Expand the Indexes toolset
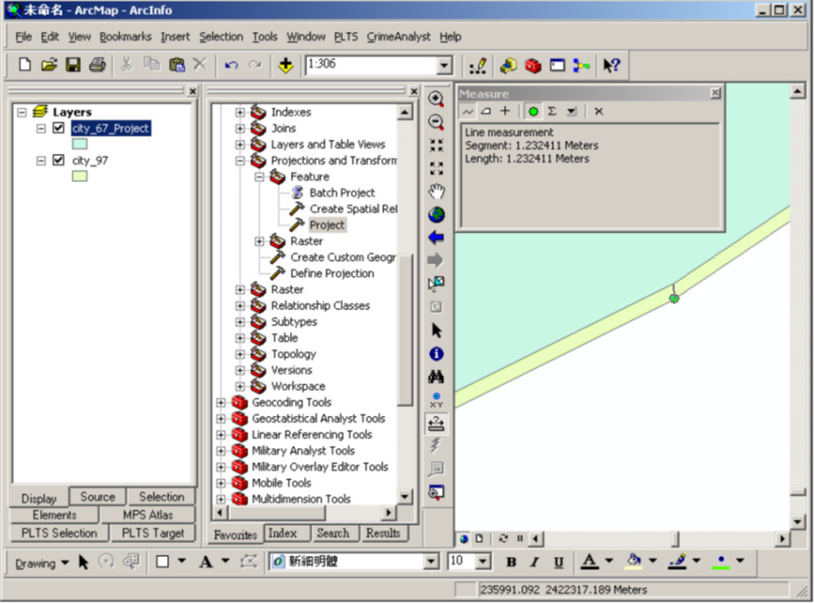 (239, 112)
